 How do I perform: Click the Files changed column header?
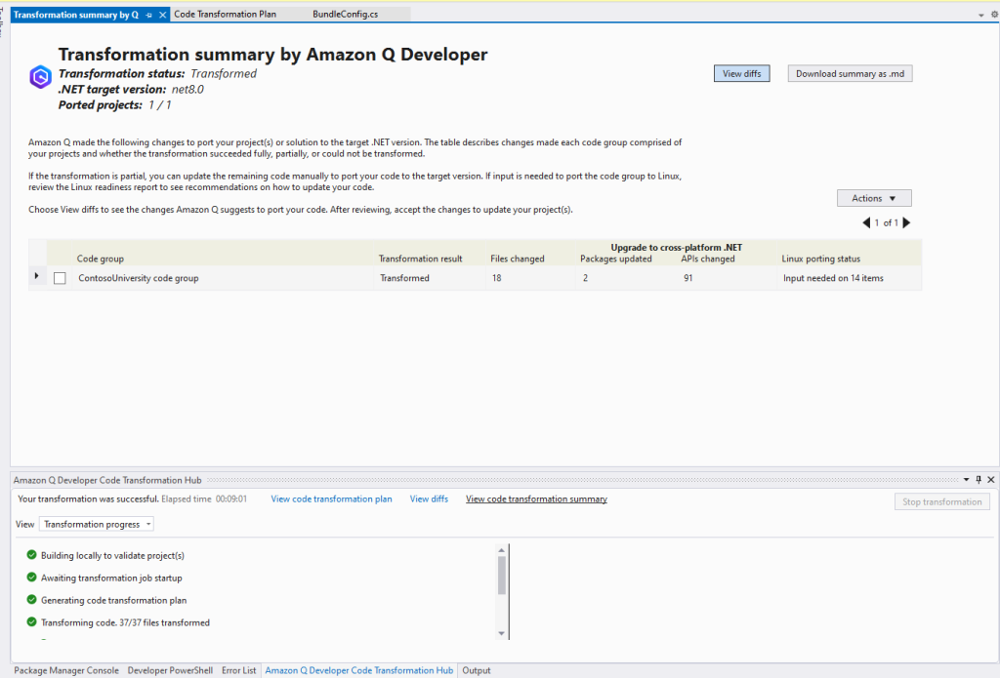point(518,259)
